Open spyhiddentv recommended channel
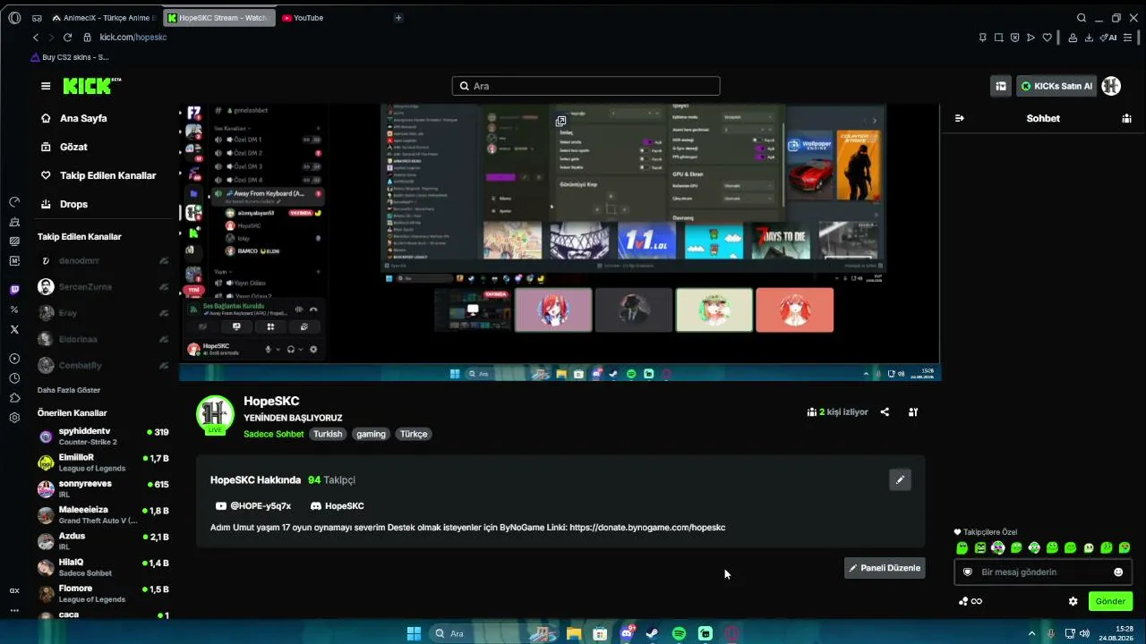The height and width of the screenshot is (644, 1146). 103,436
